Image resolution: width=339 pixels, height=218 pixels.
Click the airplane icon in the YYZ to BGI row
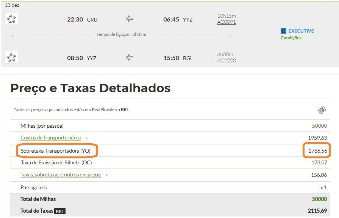click(130, 57)
